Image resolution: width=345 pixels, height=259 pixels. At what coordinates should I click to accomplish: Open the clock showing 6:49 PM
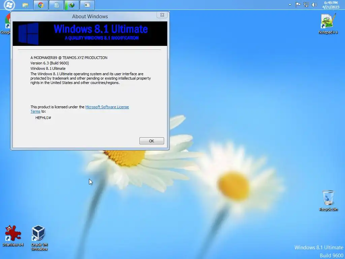(x=331, y=5)
